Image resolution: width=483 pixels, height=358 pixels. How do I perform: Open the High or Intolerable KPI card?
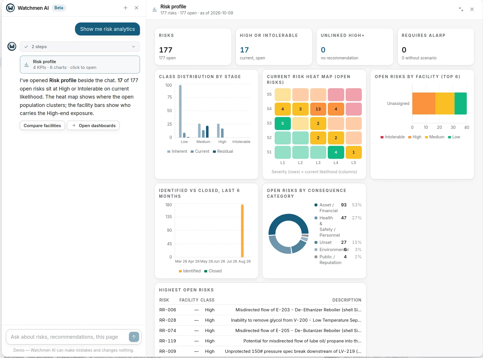click(x=274, y=47)
